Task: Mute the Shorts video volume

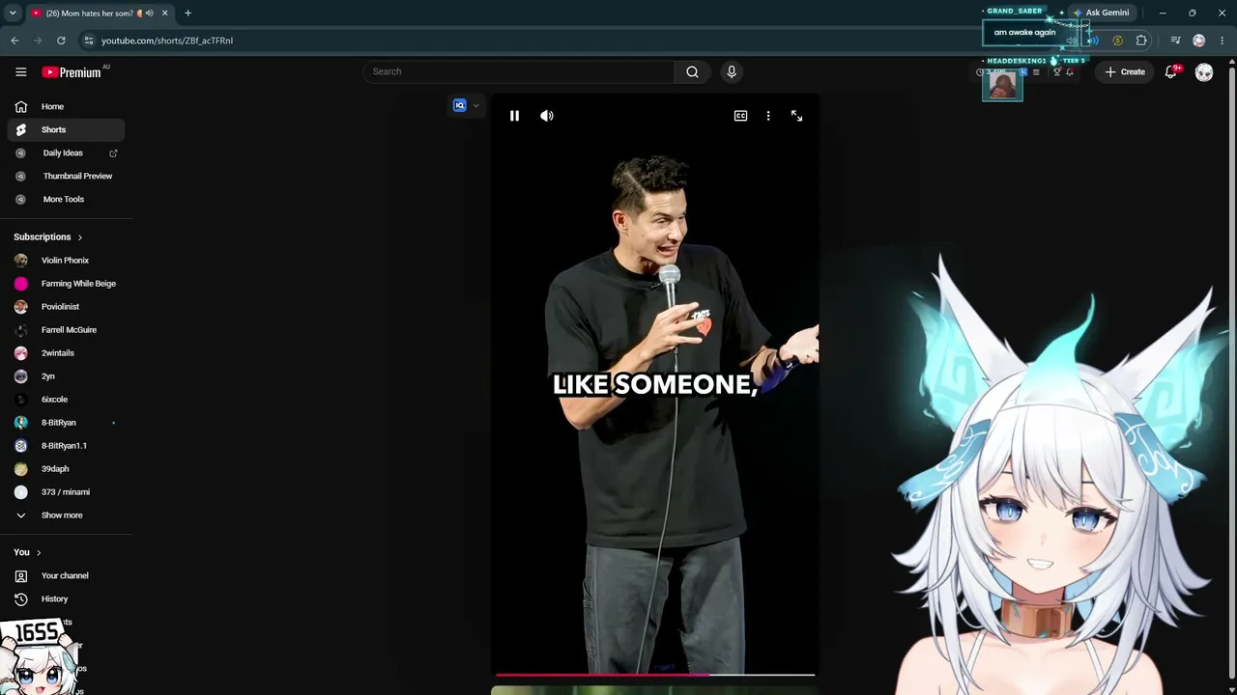Action: click(x=547, y=116)
